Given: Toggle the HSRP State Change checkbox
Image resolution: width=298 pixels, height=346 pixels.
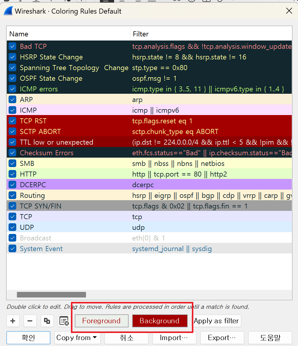Looking at the screenshot, I should tap(13, 57).
